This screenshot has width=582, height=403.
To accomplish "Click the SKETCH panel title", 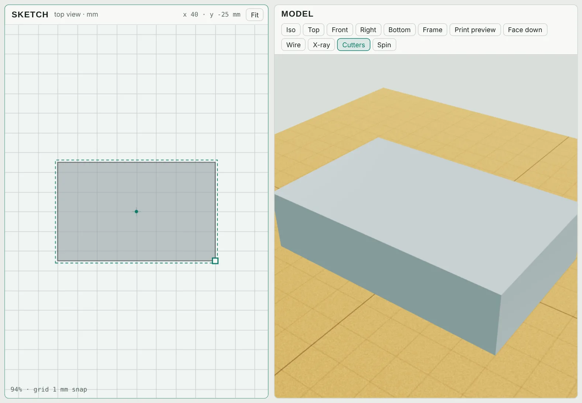I will [30, 14].
